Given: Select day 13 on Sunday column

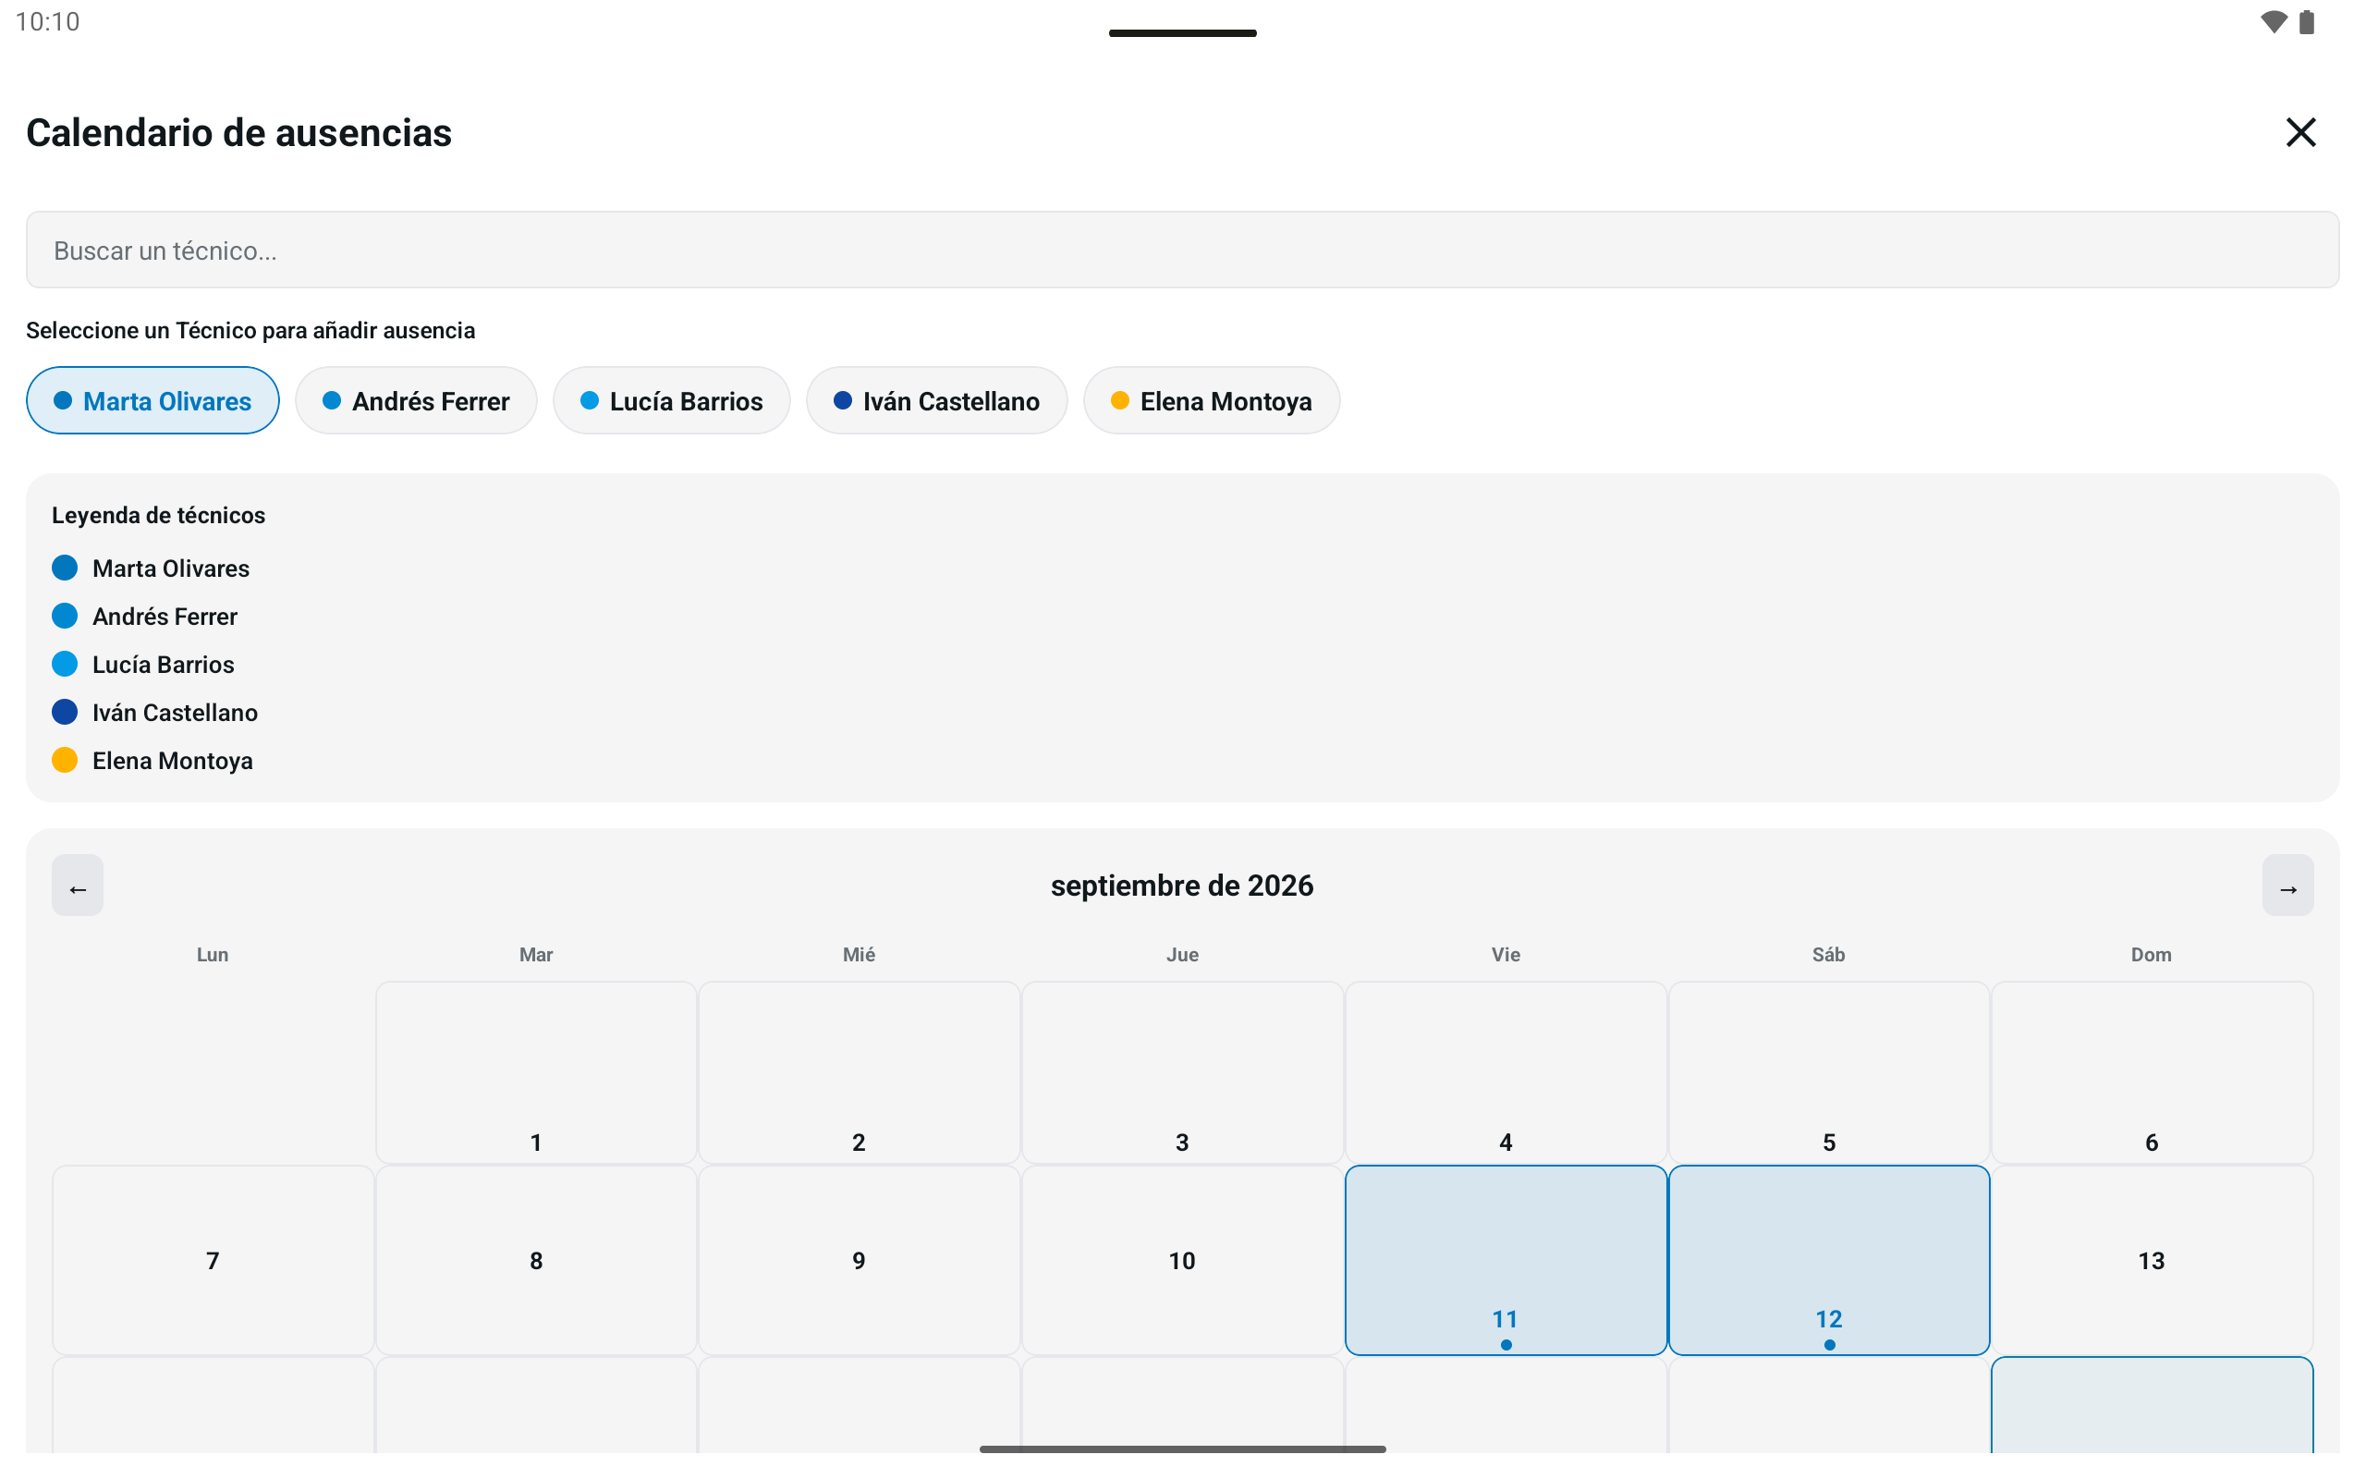Looking at the screenshot, I should [x=2152, y=1260].
